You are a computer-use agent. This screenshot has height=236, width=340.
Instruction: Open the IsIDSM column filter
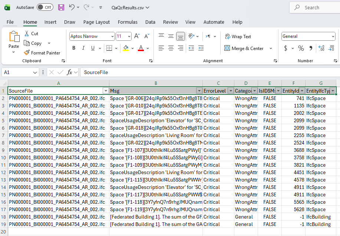pos(278,91)
